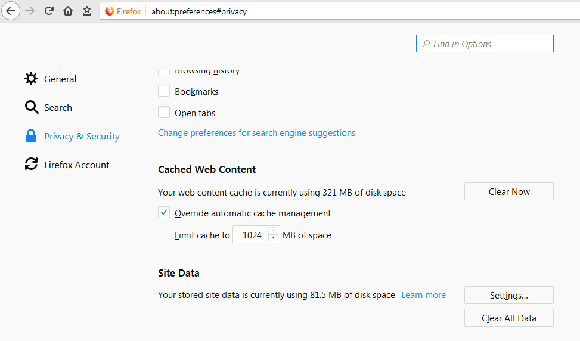Click the forward arrow navigation button
The height and width of the screenshot is (341, 580).
30,11
